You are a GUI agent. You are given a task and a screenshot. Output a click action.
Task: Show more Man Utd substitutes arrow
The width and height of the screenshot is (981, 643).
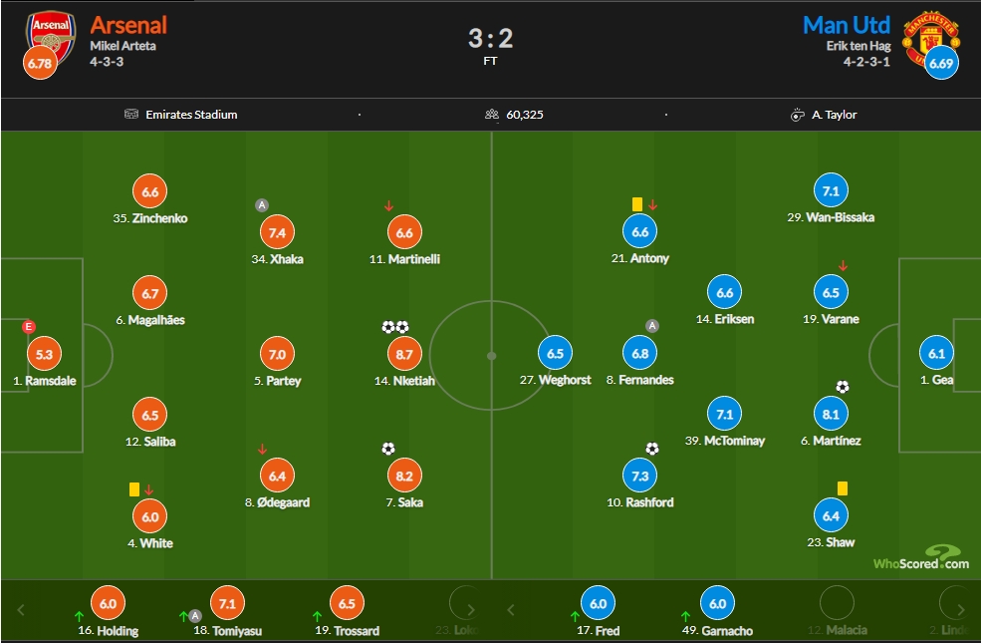[961, 609]
